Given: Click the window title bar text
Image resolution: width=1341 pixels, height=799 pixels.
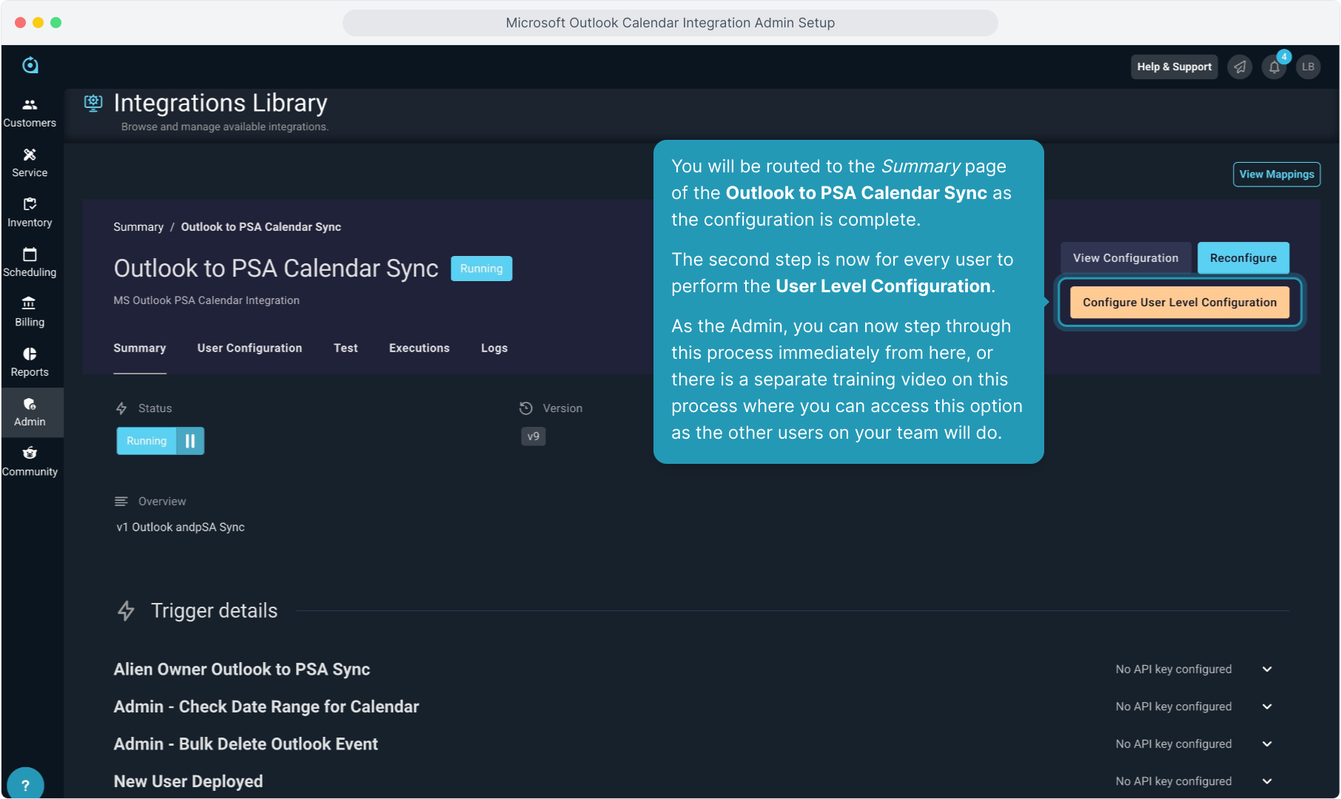Looking at the screenshot, I should coord(670,23).
